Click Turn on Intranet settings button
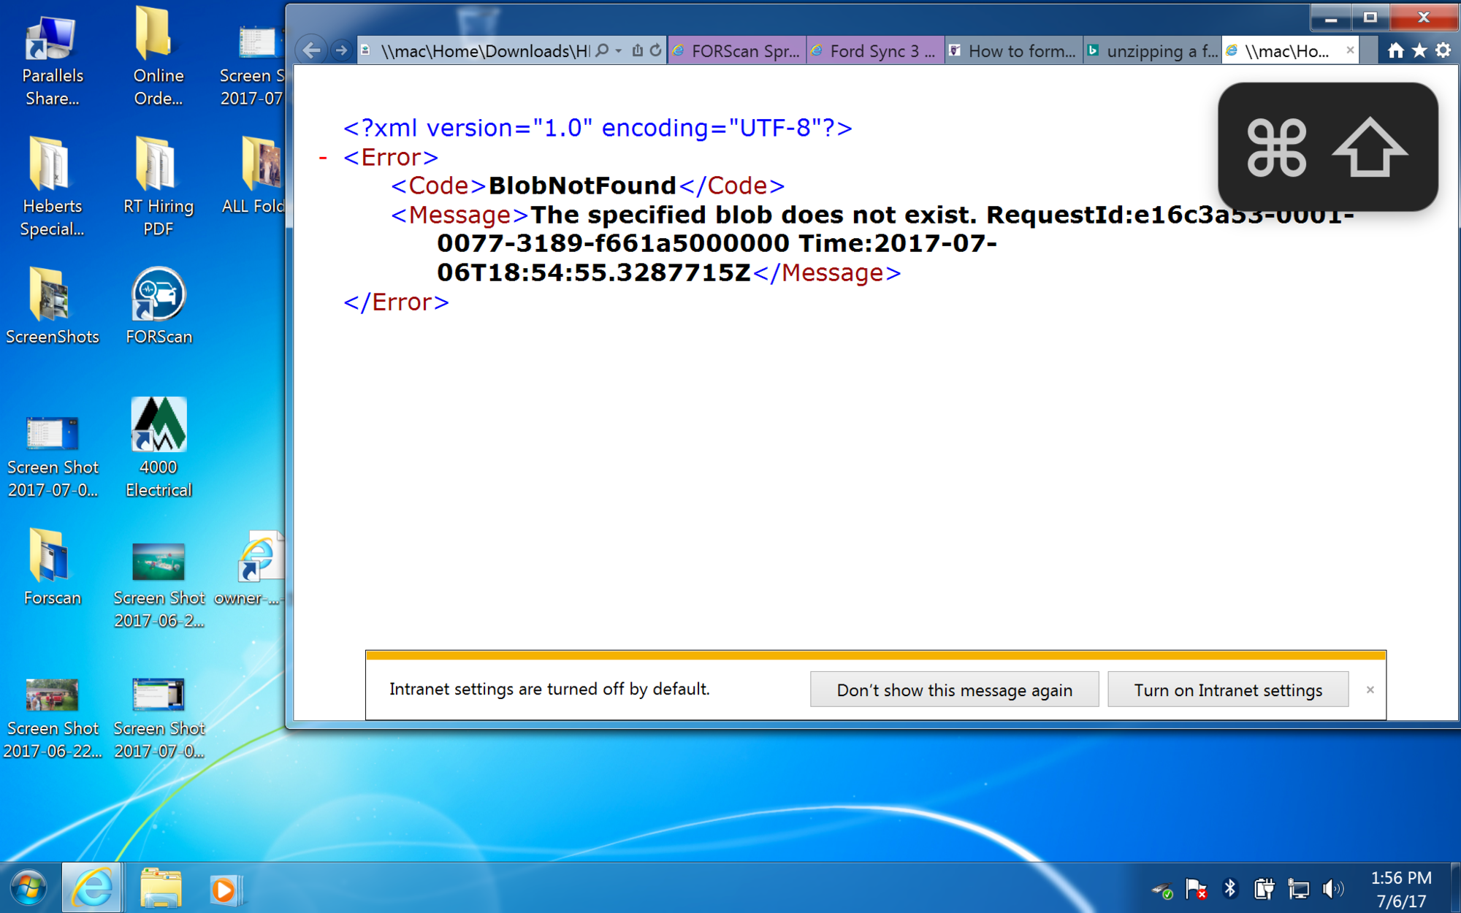1461x913 pixels. (x=1227, y=689)
